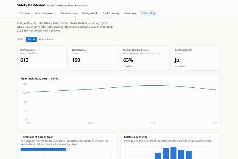Click the 2020 data point on line chart
The image size is (238, 159).
pos(90,89)
